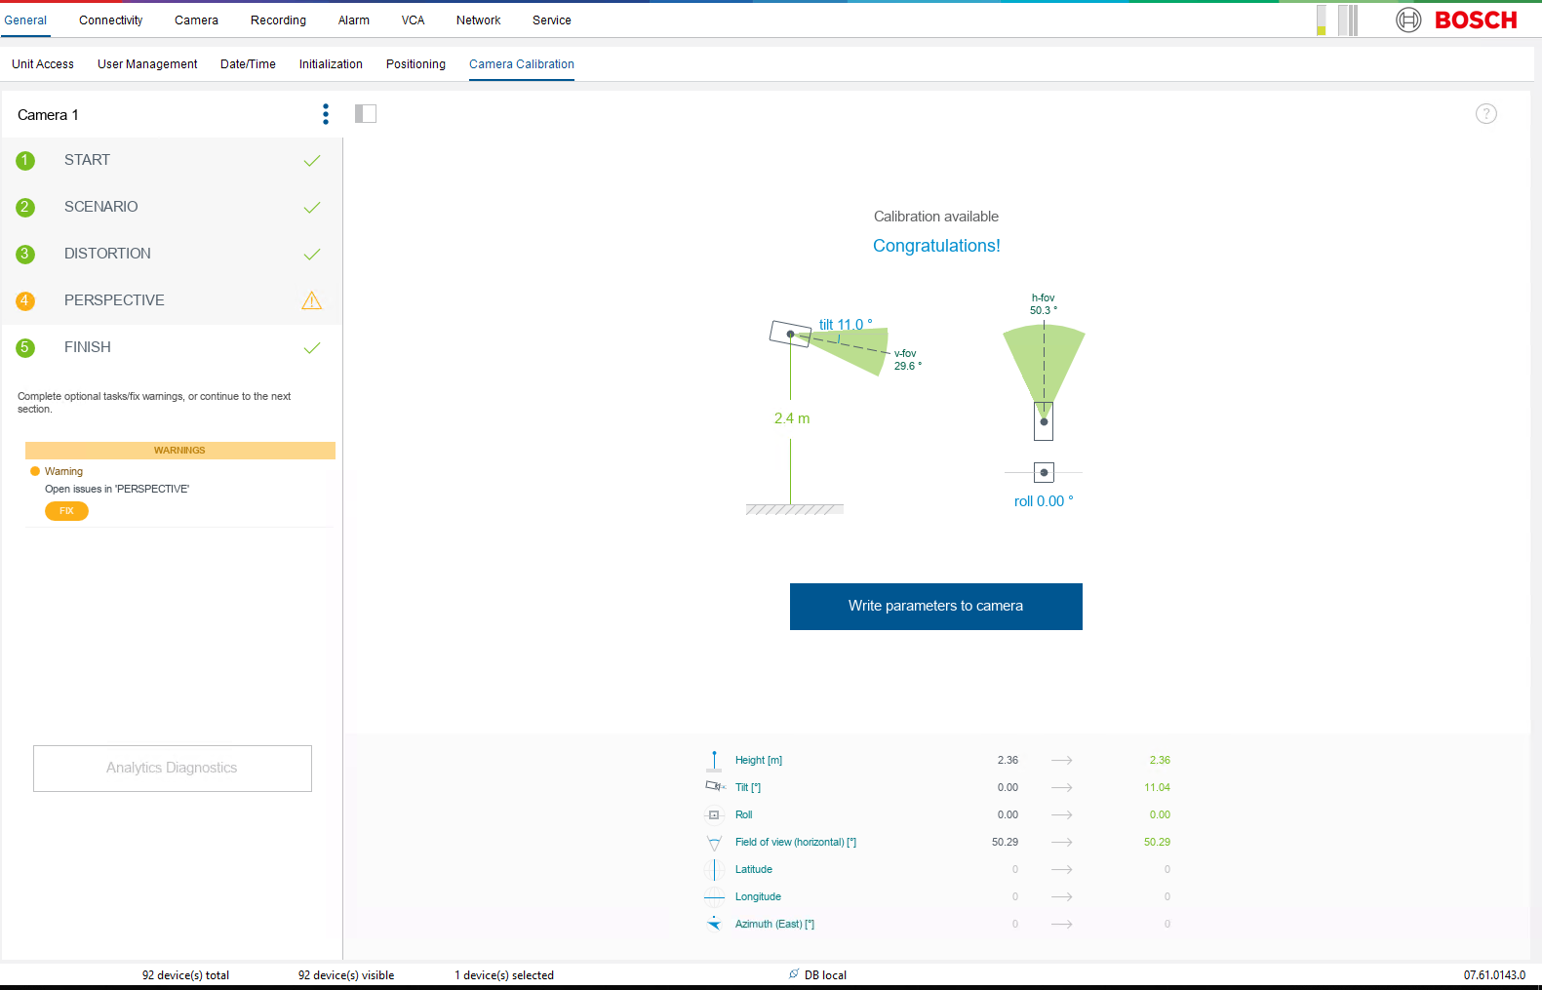The width and height of the screenshot is (1542, 990).
Task: Go to the DISTORTION calibration step
Action: (x=107, y=254)
